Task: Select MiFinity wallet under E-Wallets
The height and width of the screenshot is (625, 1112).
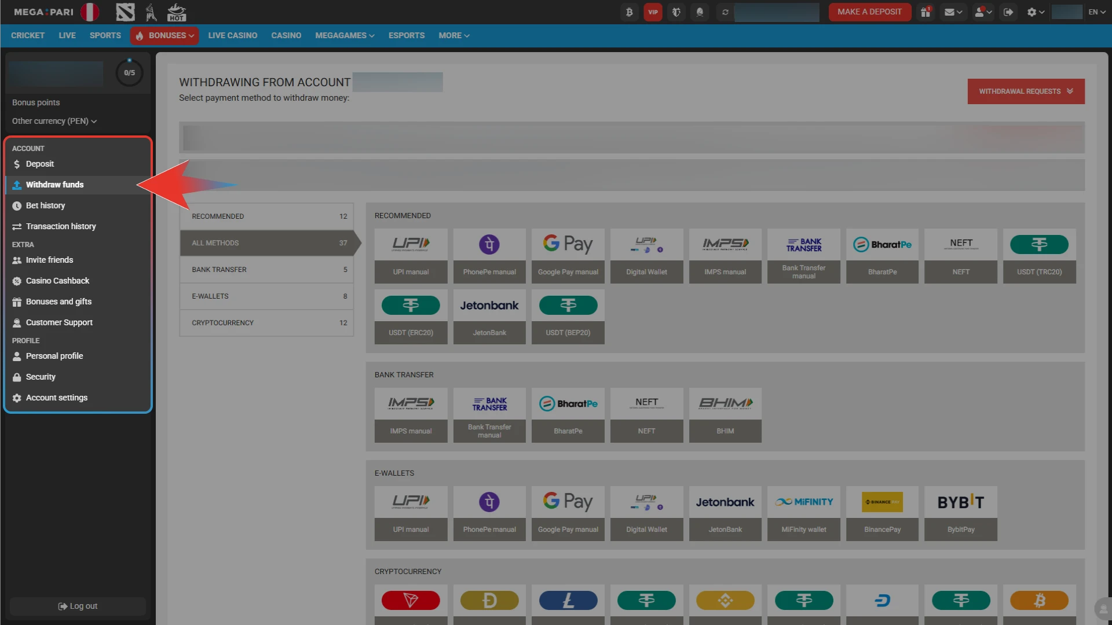Action: 804,513
